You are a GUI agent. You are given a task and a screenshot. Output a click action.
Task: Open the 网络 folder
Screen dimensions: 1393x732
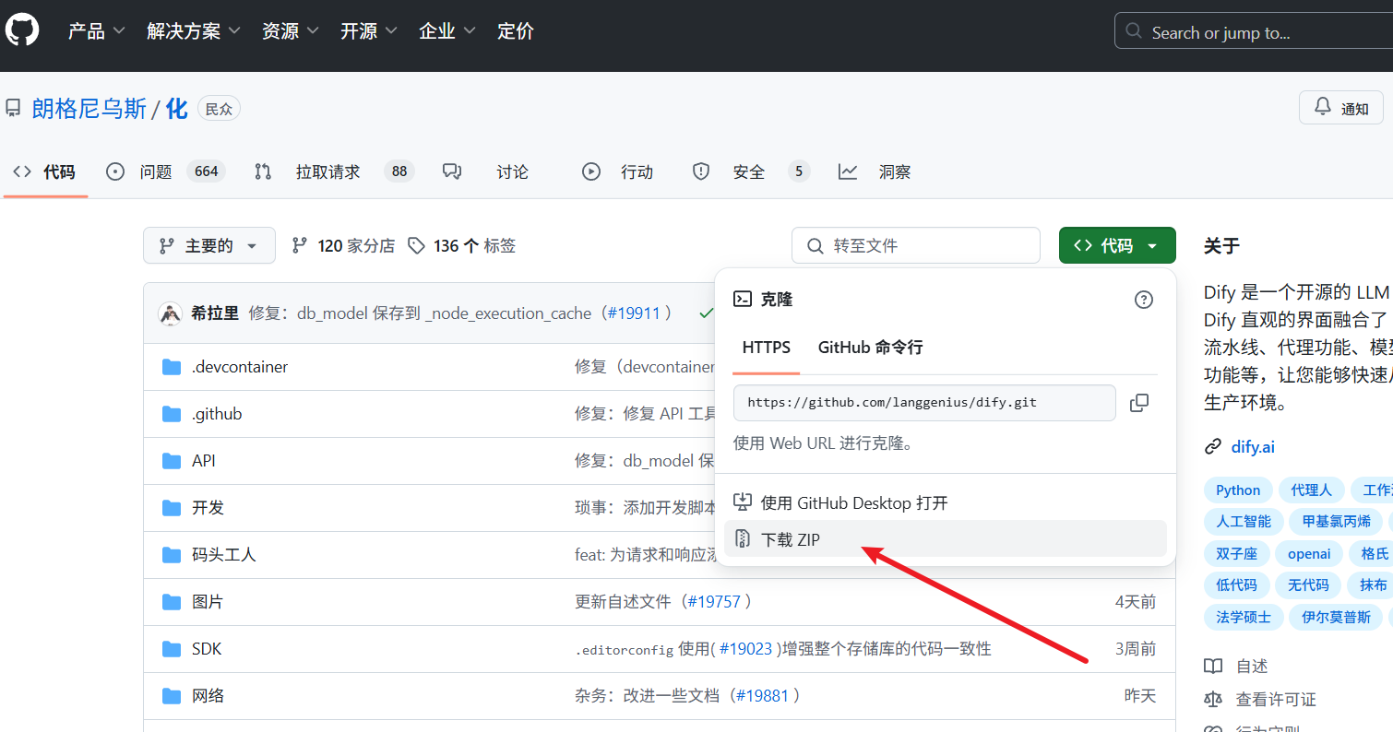point(208,696)
